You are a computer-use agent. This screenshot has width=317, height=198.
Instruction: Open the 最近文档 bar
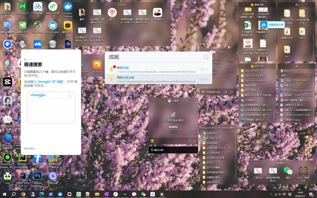pos(173,150)
